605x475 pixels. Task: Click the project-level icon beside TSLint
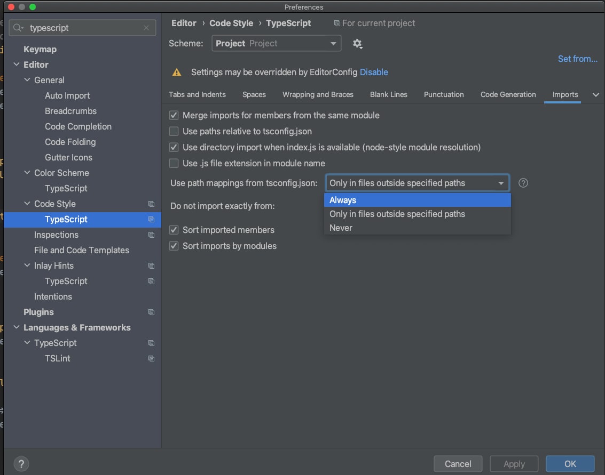coord(151,358)
